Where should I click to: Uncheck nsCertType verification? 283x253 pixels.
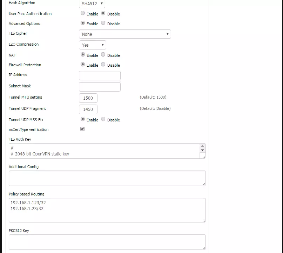click(x=82, y=129)
